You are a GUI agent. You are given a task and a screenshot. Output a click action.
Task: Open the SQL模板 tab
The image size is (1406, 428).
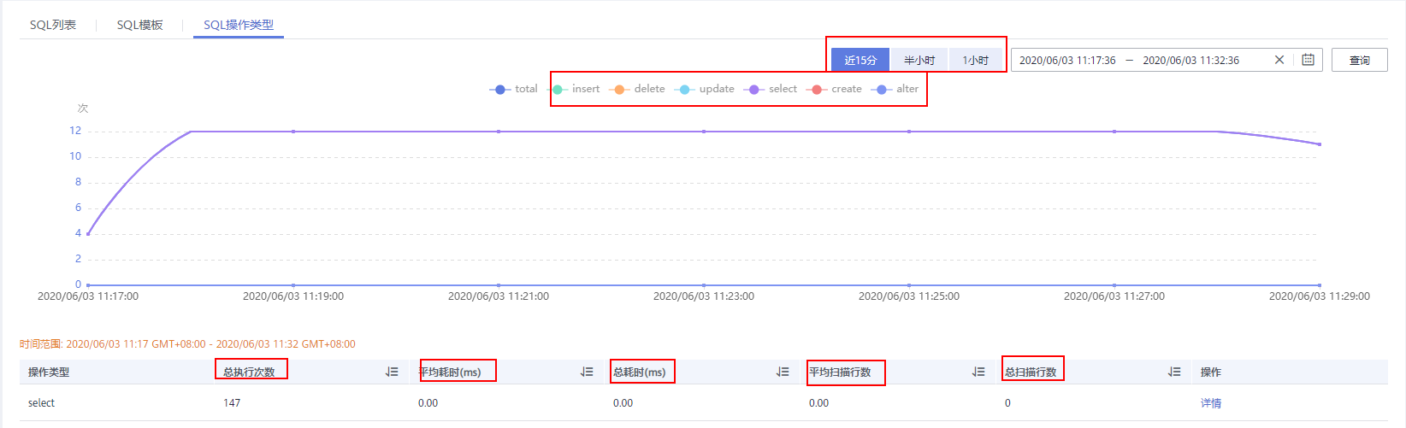[140, 25]
